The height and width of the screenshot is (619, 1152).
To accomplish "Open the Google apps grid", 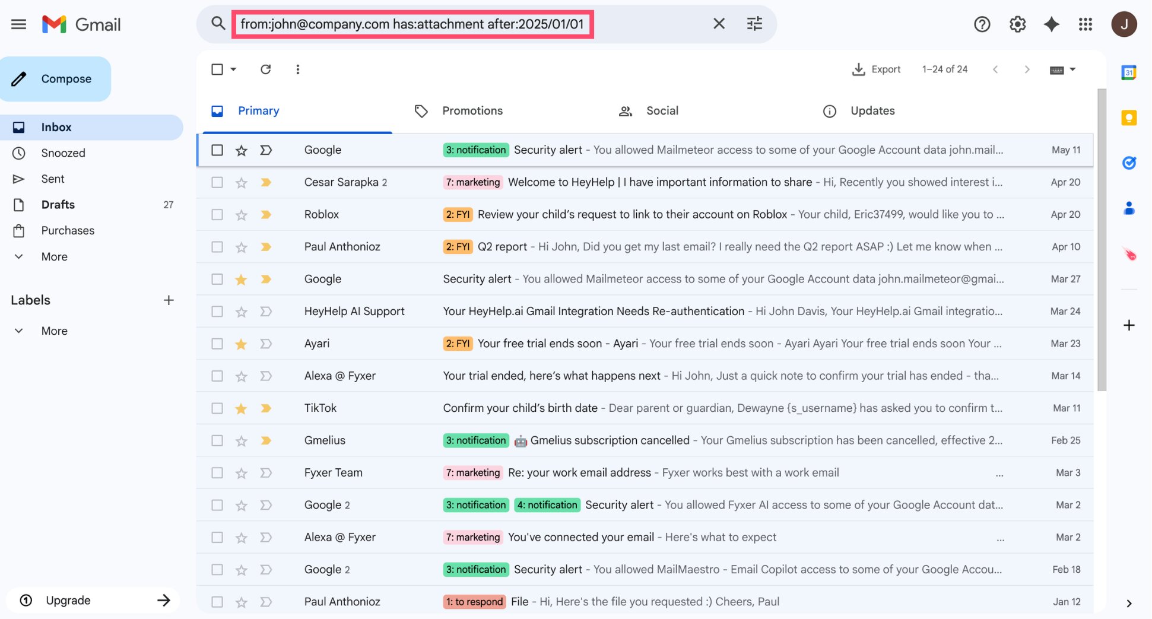I will [1086, 24].
